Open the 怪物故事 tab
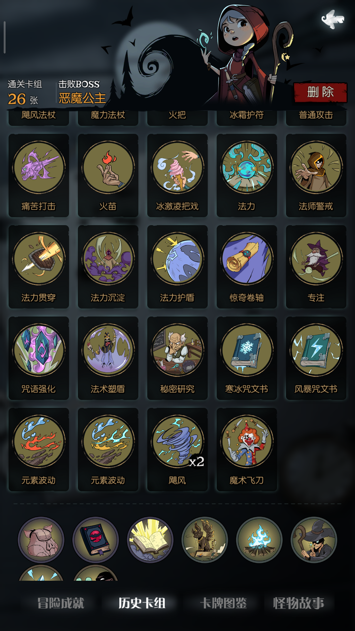 coord(298,603)
